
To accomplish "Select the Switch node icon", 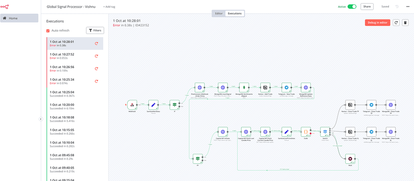I will click(325, 132).
